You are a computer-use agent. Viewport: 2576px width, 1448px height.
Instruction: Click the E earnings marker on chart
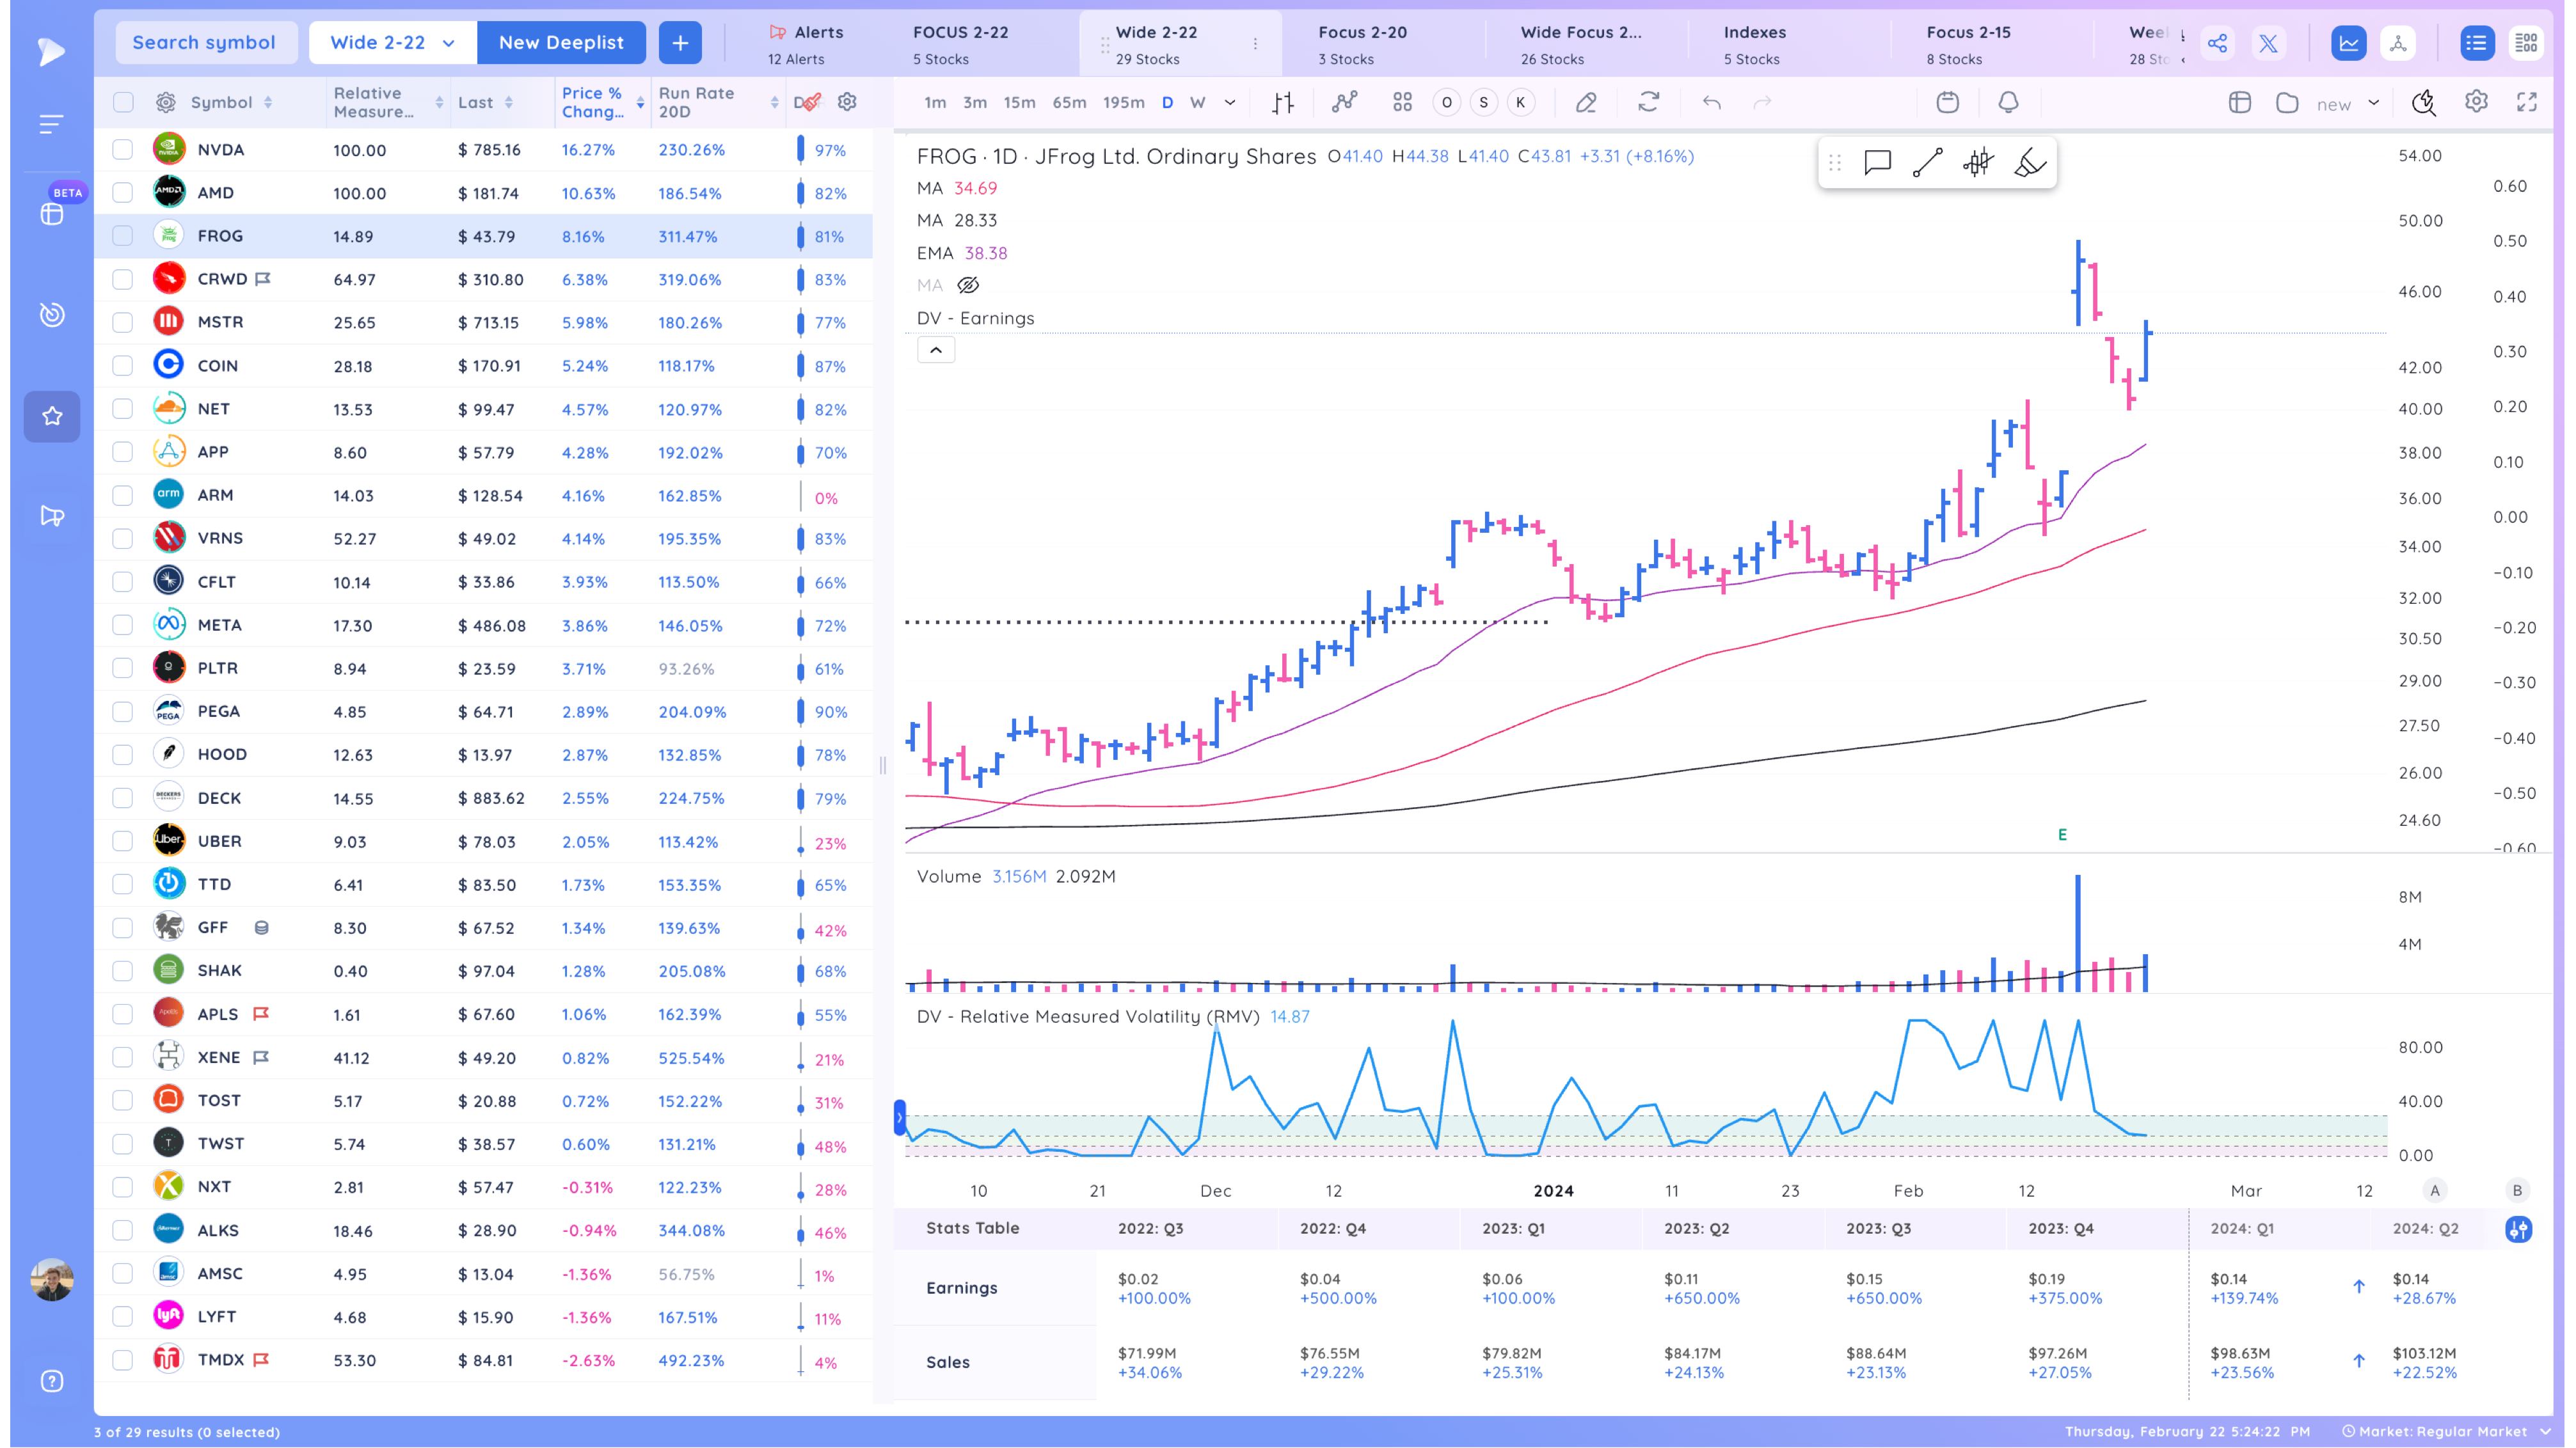coord(2062,835)
